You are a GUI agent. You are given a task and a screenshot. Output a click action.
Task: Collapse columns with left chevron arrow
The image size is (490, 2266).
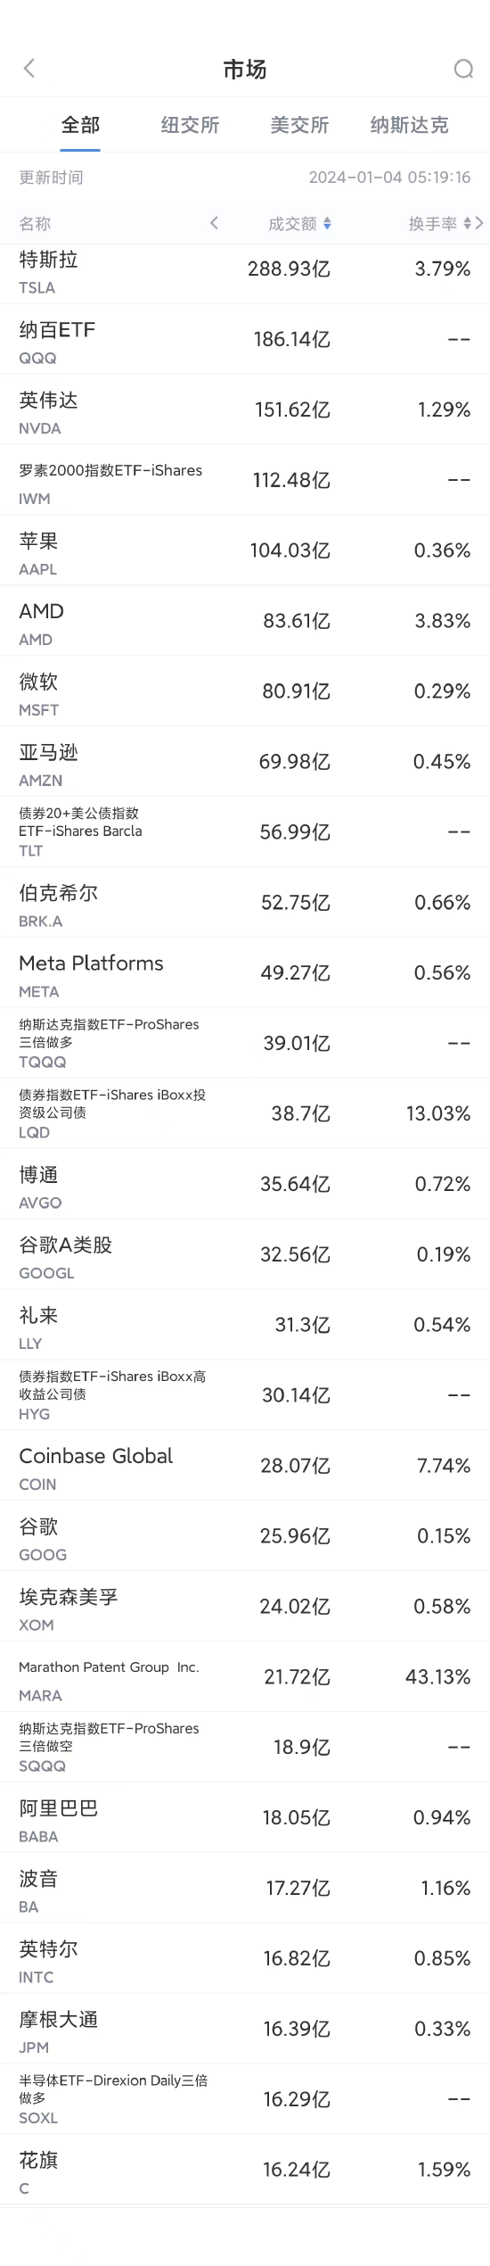pos(214,223)
